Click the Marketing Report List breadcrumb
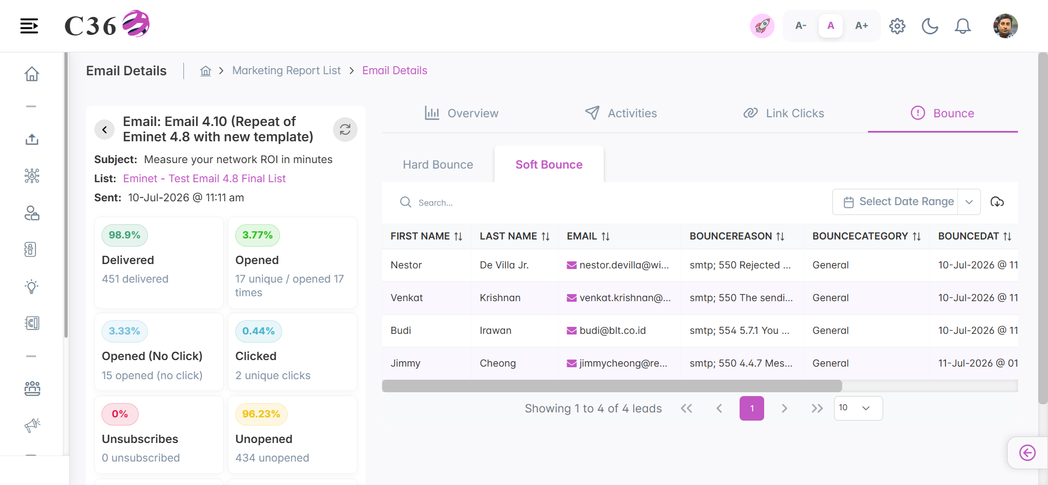The height and width of the screenshot is (485, 1048). point(286,70)
